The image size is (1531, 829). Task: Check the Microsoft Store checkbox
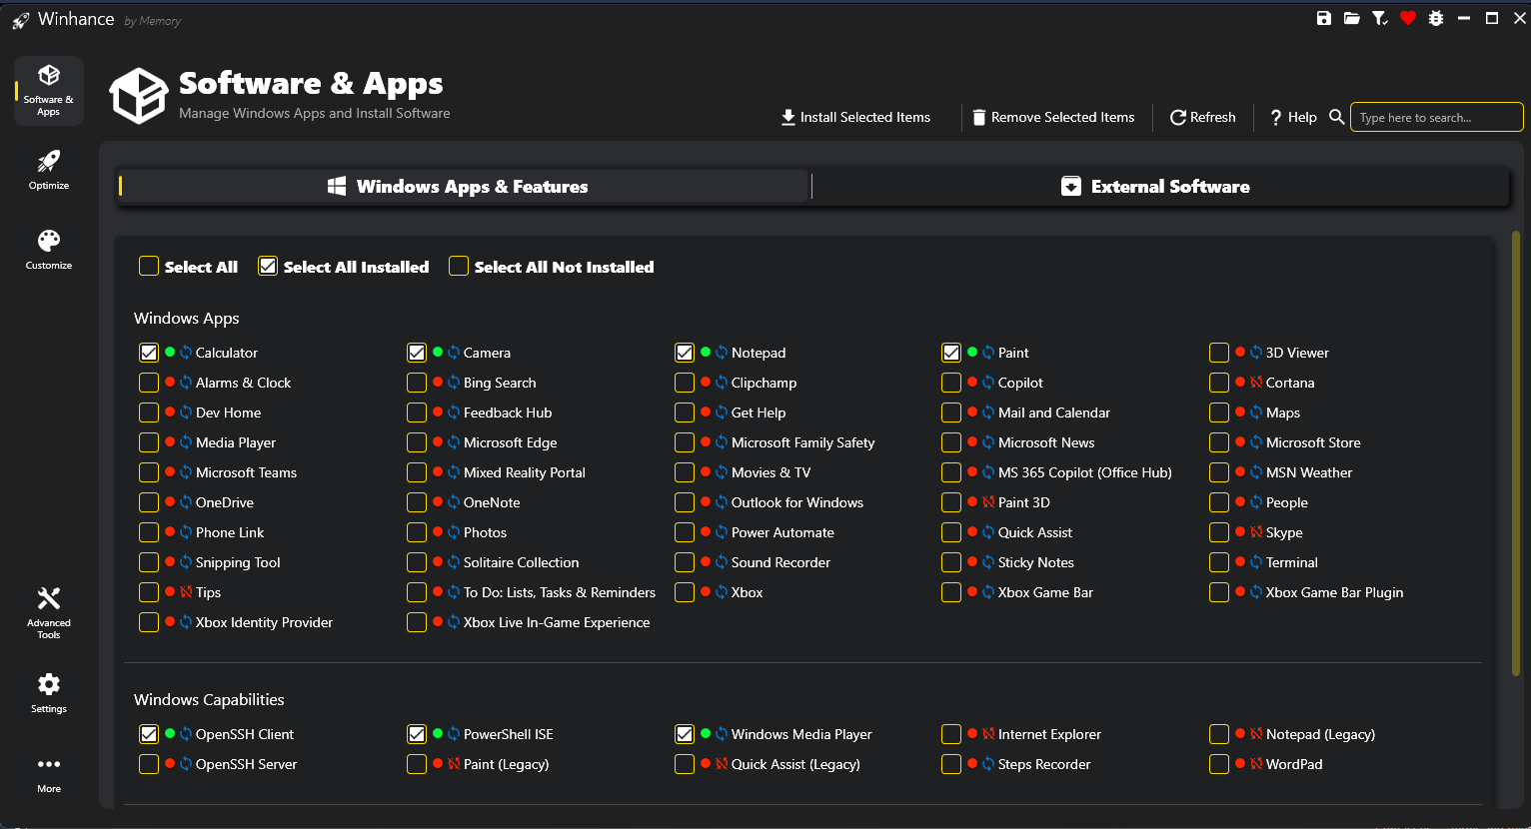click(1219, 442)
